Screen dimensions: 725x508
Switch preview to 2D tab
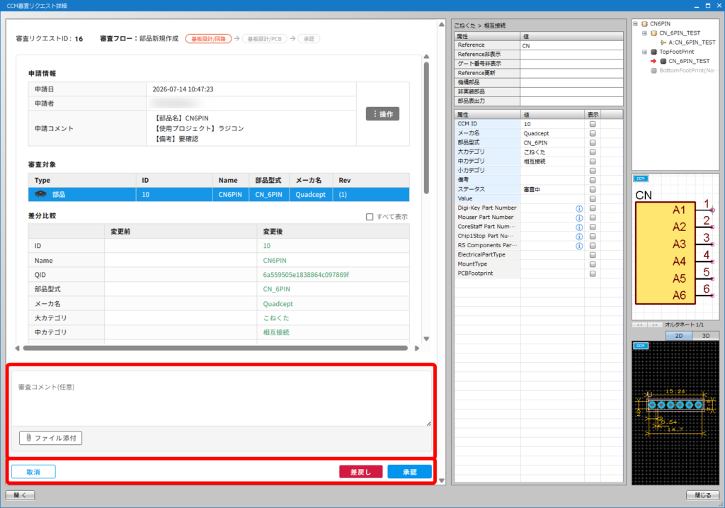pyautogui.click(x=679, y=336)
